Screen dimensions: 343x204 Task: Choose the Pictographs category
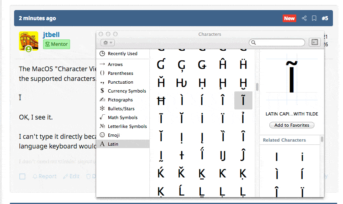coord(120,100)
